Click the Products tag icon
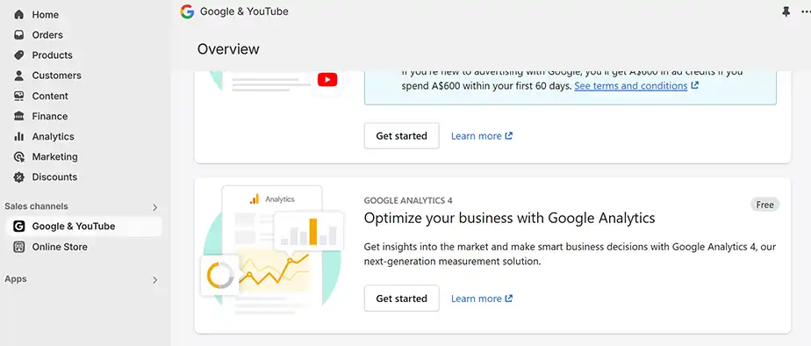 [19, 54]
